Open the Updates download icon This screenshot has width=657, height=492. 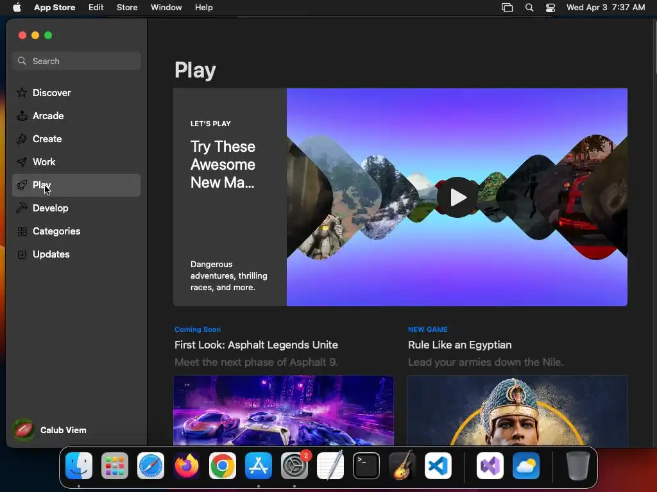(x=22, y=254)
